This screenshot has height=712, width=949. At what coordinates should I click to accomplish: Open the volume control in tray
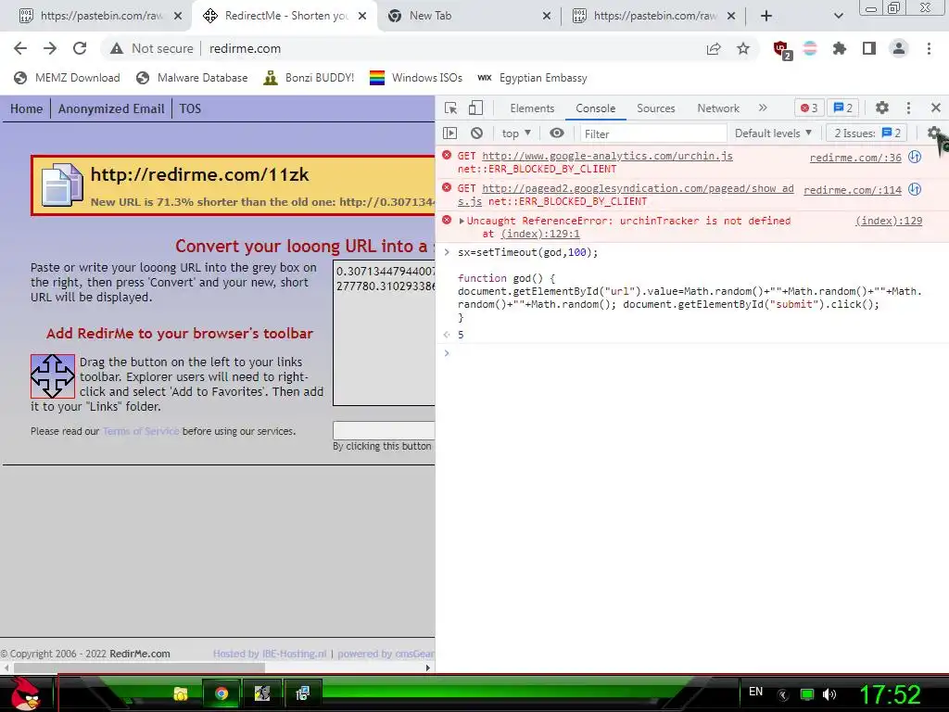829,694
